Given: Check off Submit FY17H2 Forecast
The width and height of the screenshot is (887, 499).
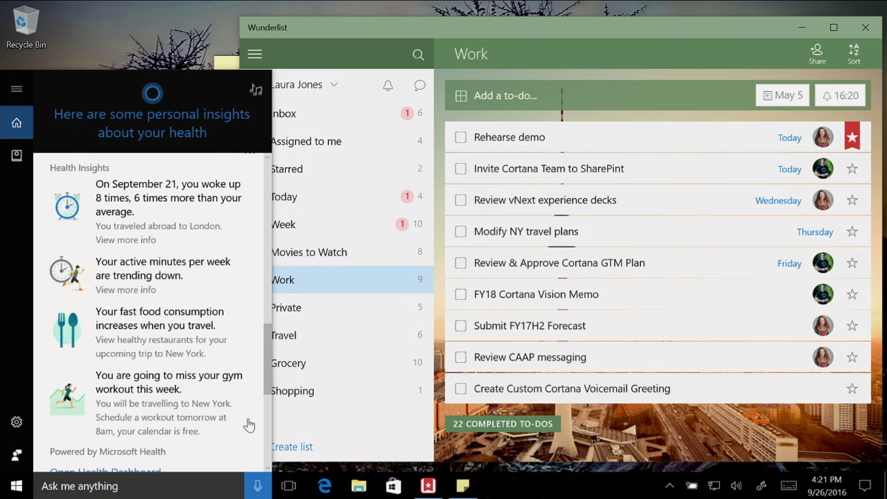Looking at the screenshot, I should click(x=461, y=326).
